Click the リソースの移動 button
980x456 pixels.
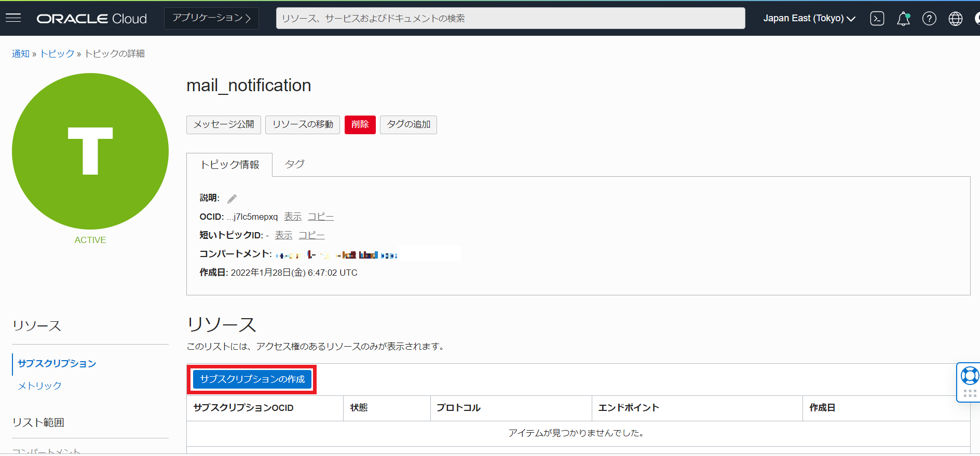coord(303,124)
